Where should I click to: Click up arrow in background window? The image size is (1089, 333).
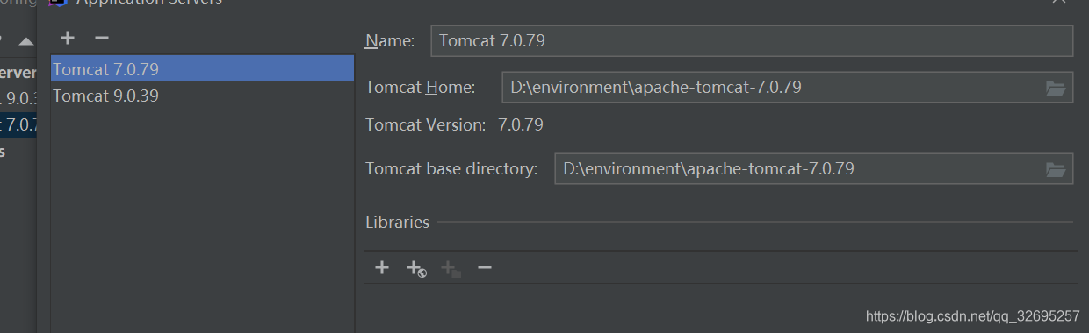pos(26,41)
